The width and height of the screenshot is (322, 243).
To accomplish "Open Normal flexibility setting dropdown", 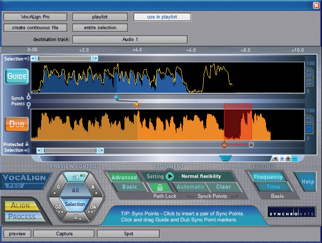I will [x=201, y=176].
